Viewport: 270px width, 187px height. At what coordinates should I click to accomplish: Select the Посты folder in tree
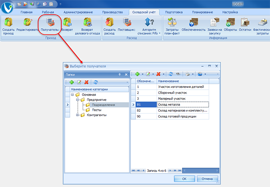pos(90,109)
